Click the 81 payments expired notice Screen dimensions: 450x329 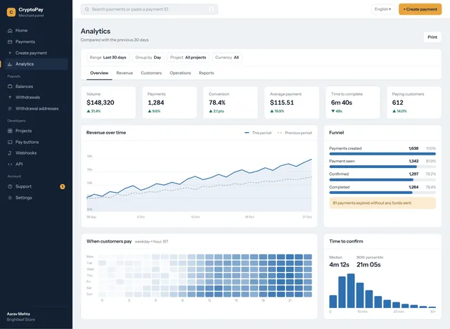(382, 203)
